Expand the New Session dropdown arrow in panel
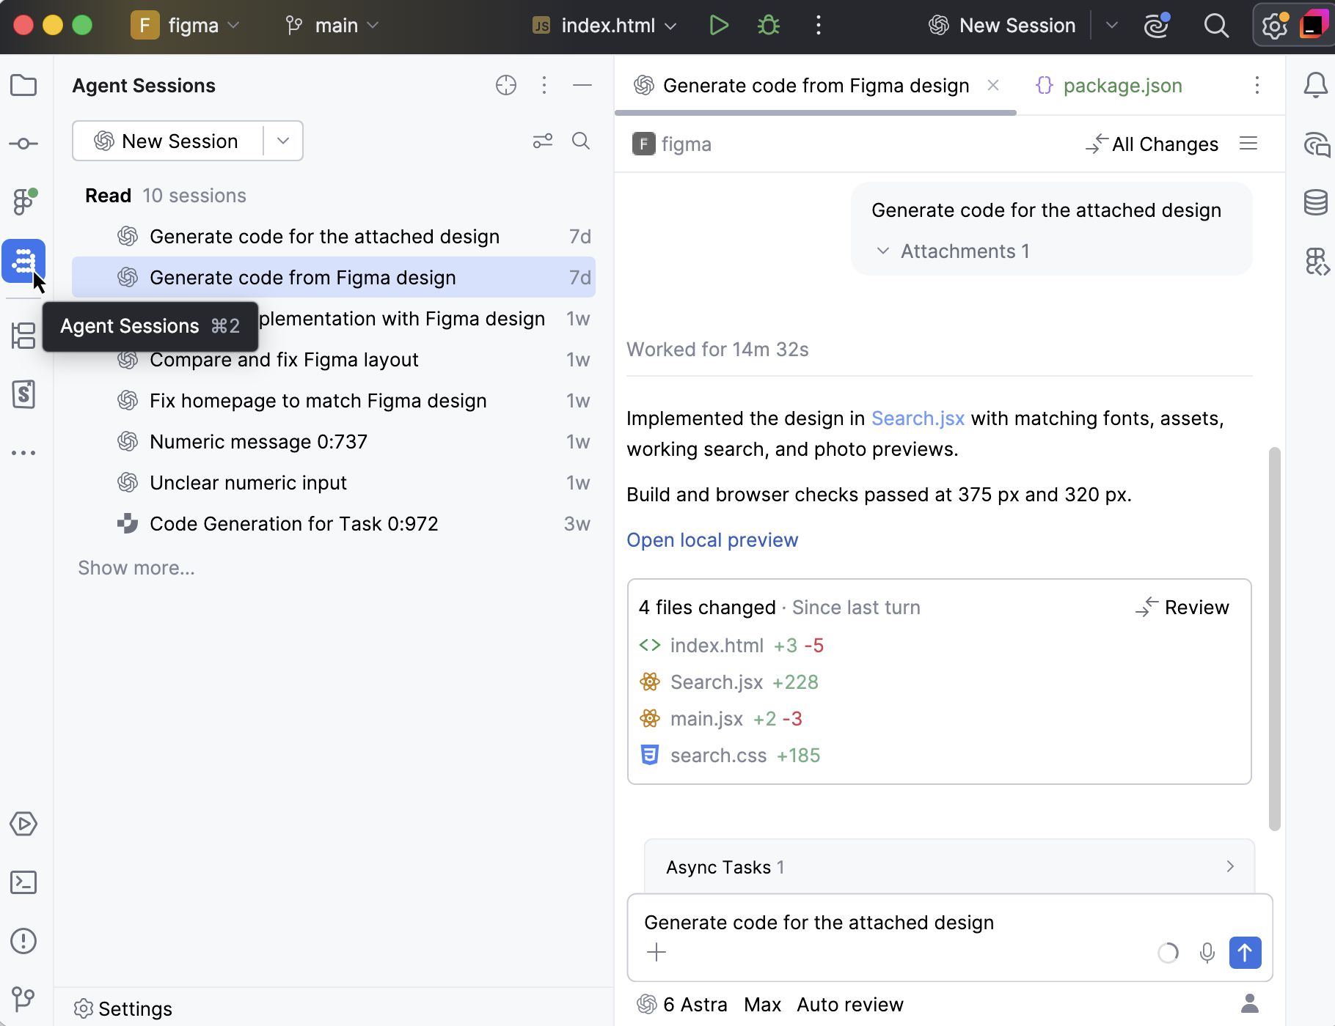The image size is (1335, 1026). pyautogui.click(x=283, y=141)
